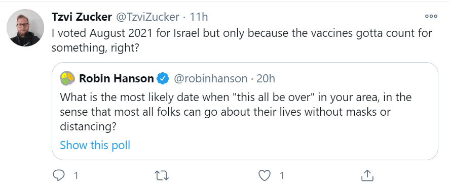Click the like count number 1

click(x=281, y=176)
